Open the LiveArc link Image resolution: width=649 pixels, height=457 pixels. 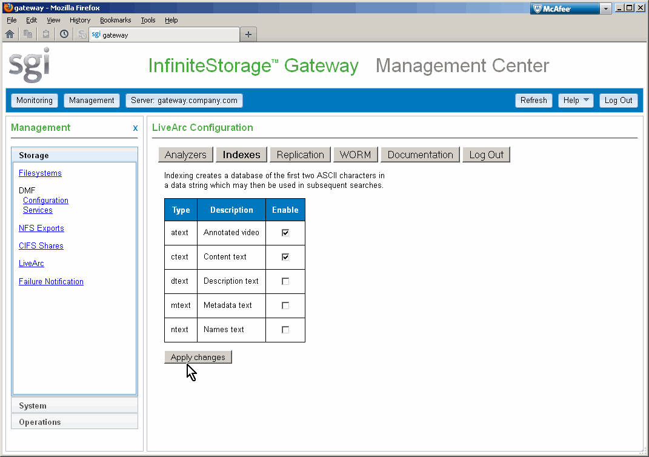31,263
